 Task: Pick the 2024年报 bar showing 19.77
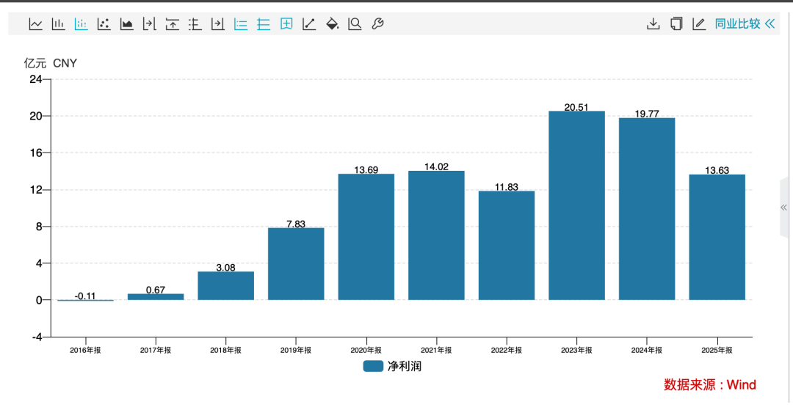(647, 209)
